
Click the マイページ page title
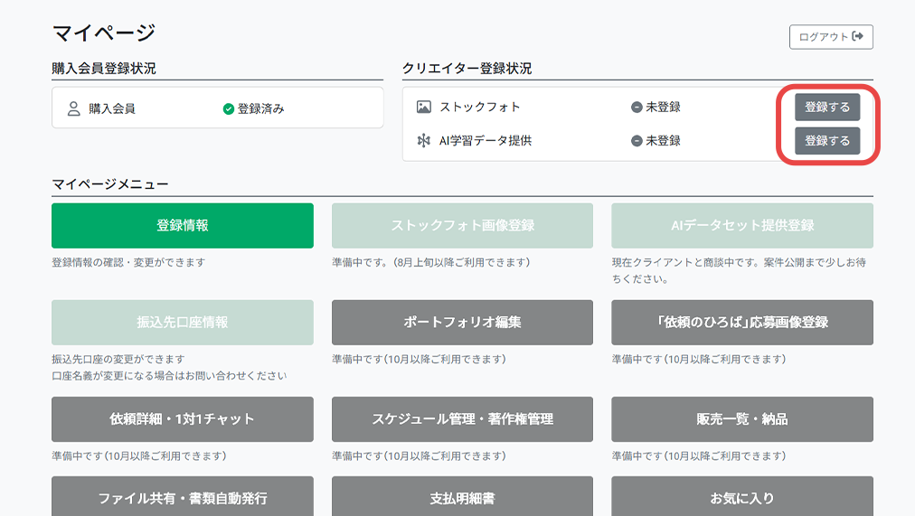pos(104,33)
